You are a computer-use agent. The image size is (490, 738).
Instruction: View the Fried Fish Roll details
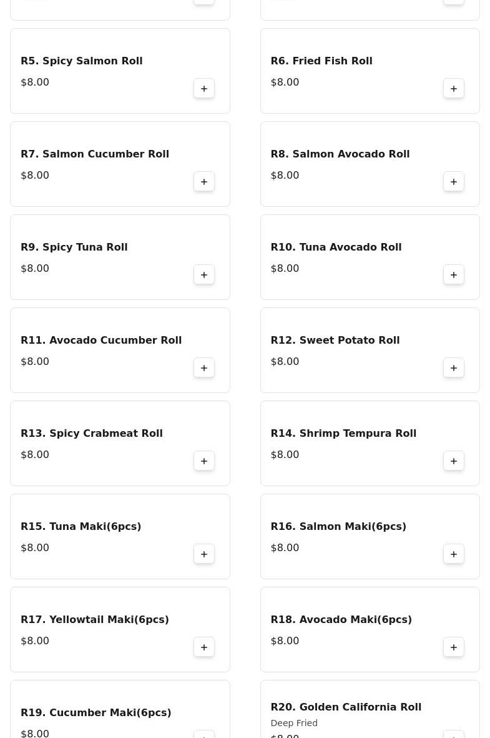coord(321,61)
